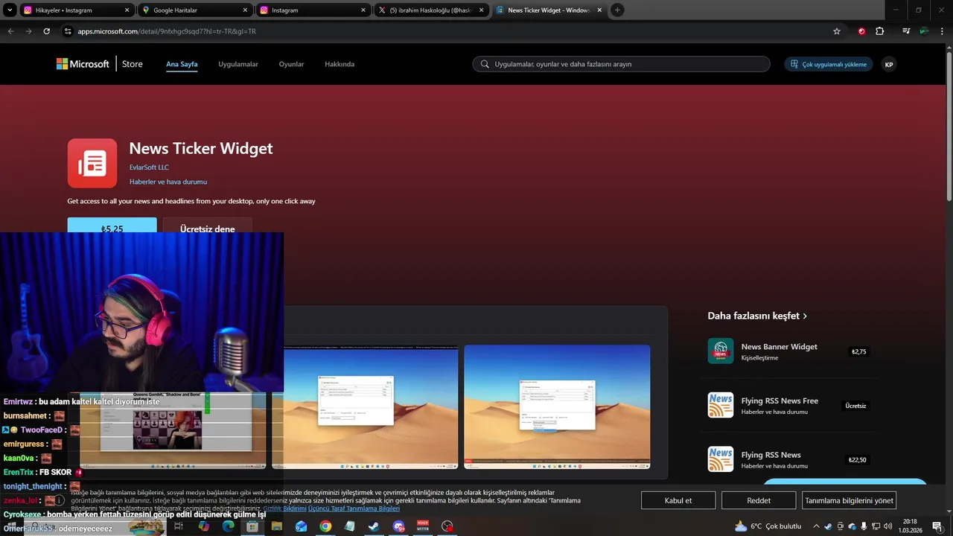
Task: Open Haberler ve hava durumu category link
Action: 168,182
